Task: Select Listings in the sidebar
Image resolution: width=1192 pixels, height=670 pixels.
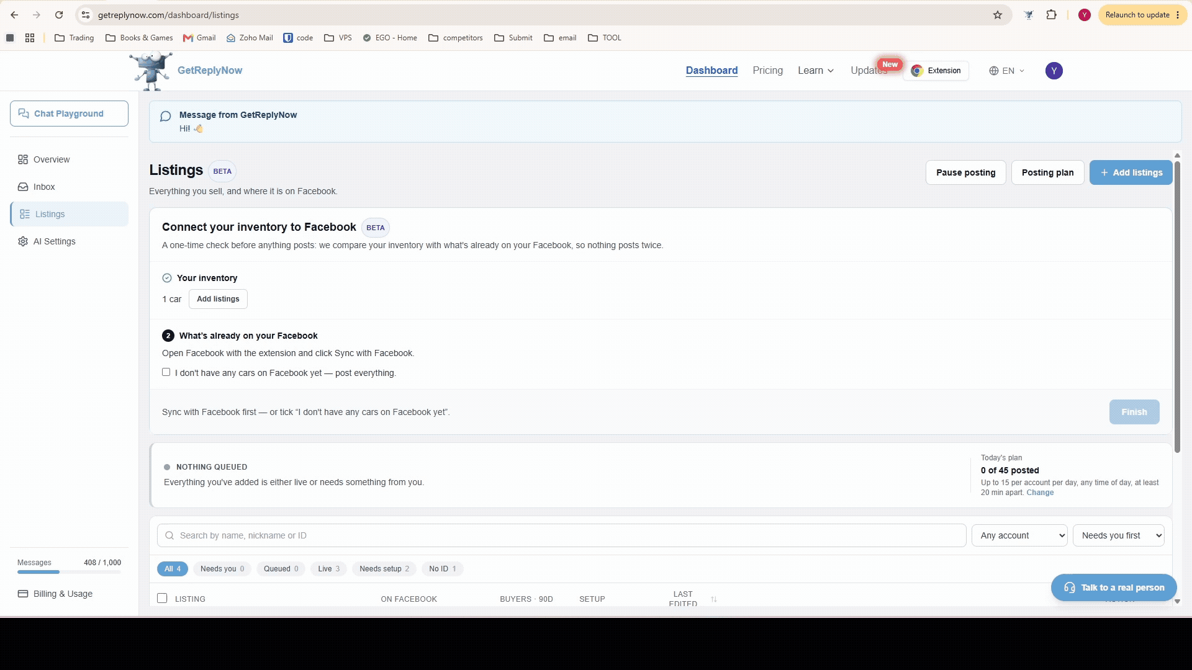Action: (x=69, y=214)
